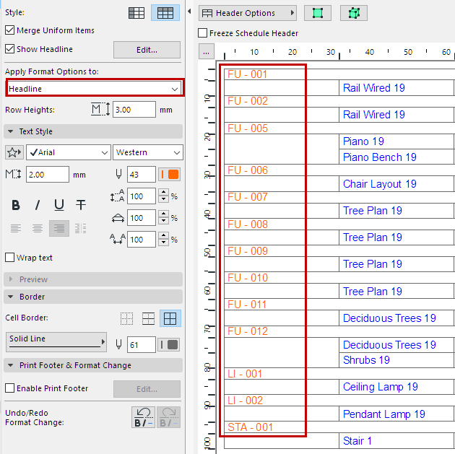Choose the full grid cell border option
455x454 pixels.
coord(170,318)
